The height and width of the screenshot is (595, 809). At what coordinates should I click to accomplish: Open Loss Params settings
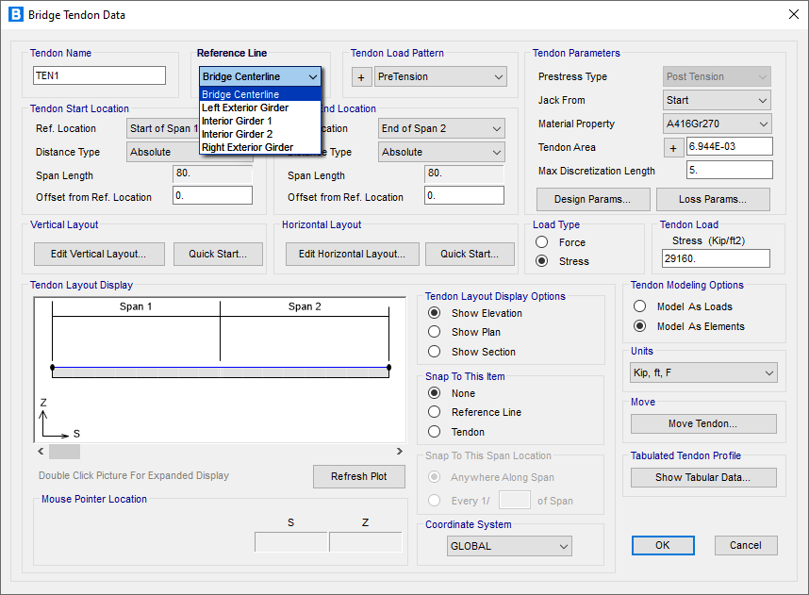click(x=713, y=199)
